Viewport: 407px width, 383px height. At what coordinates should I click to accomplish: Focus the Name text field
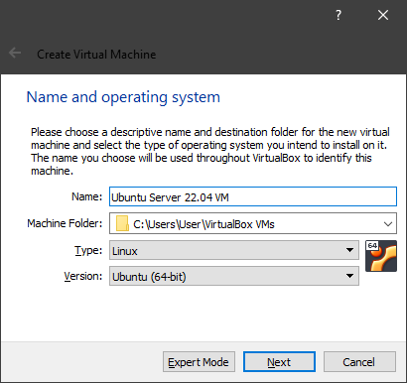[253, 196]
